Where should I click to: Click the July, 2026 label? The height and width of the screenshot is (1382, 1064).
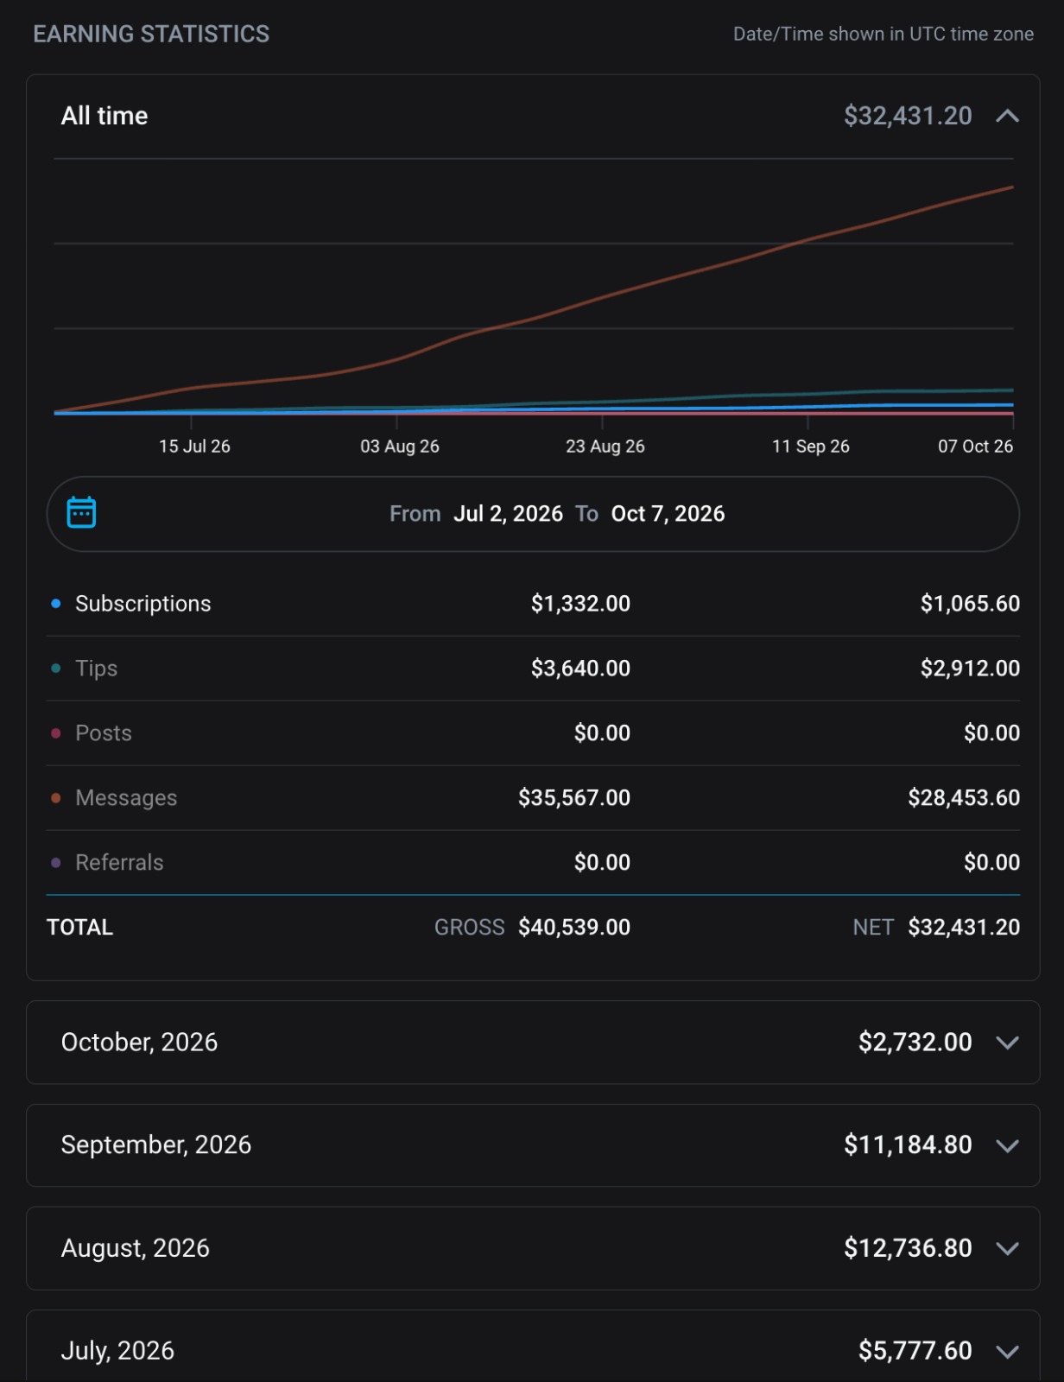tap(117, 1351)
